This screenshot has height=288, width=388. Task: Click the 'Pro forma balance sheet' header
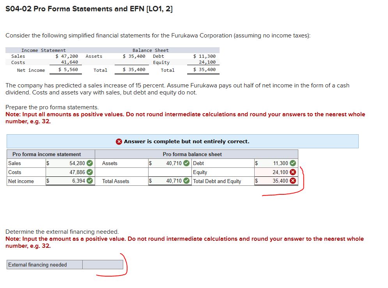pyautogui.click(x=192, y=154)
